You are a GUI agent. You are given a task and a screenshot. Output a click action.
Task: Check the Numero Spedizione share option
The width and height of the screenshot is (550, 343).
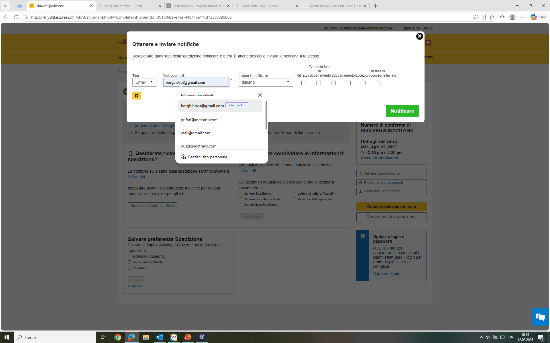click(x=240, y=194)
